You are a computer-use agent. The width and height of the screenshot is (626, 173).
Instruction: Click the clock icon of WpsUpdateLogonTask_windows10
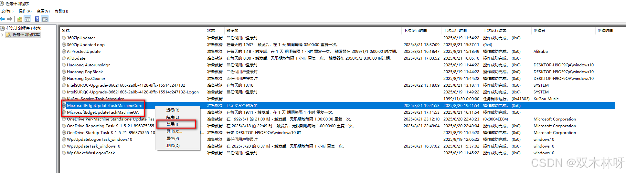pyautogui.click(x=64, y=139)
